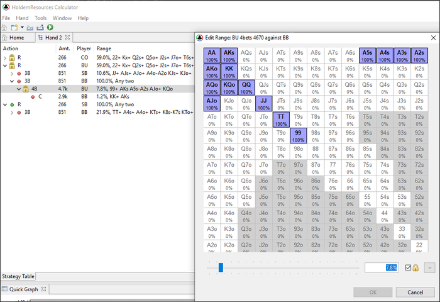Click the Hand 2 tab tree icon

pos(40,37)
